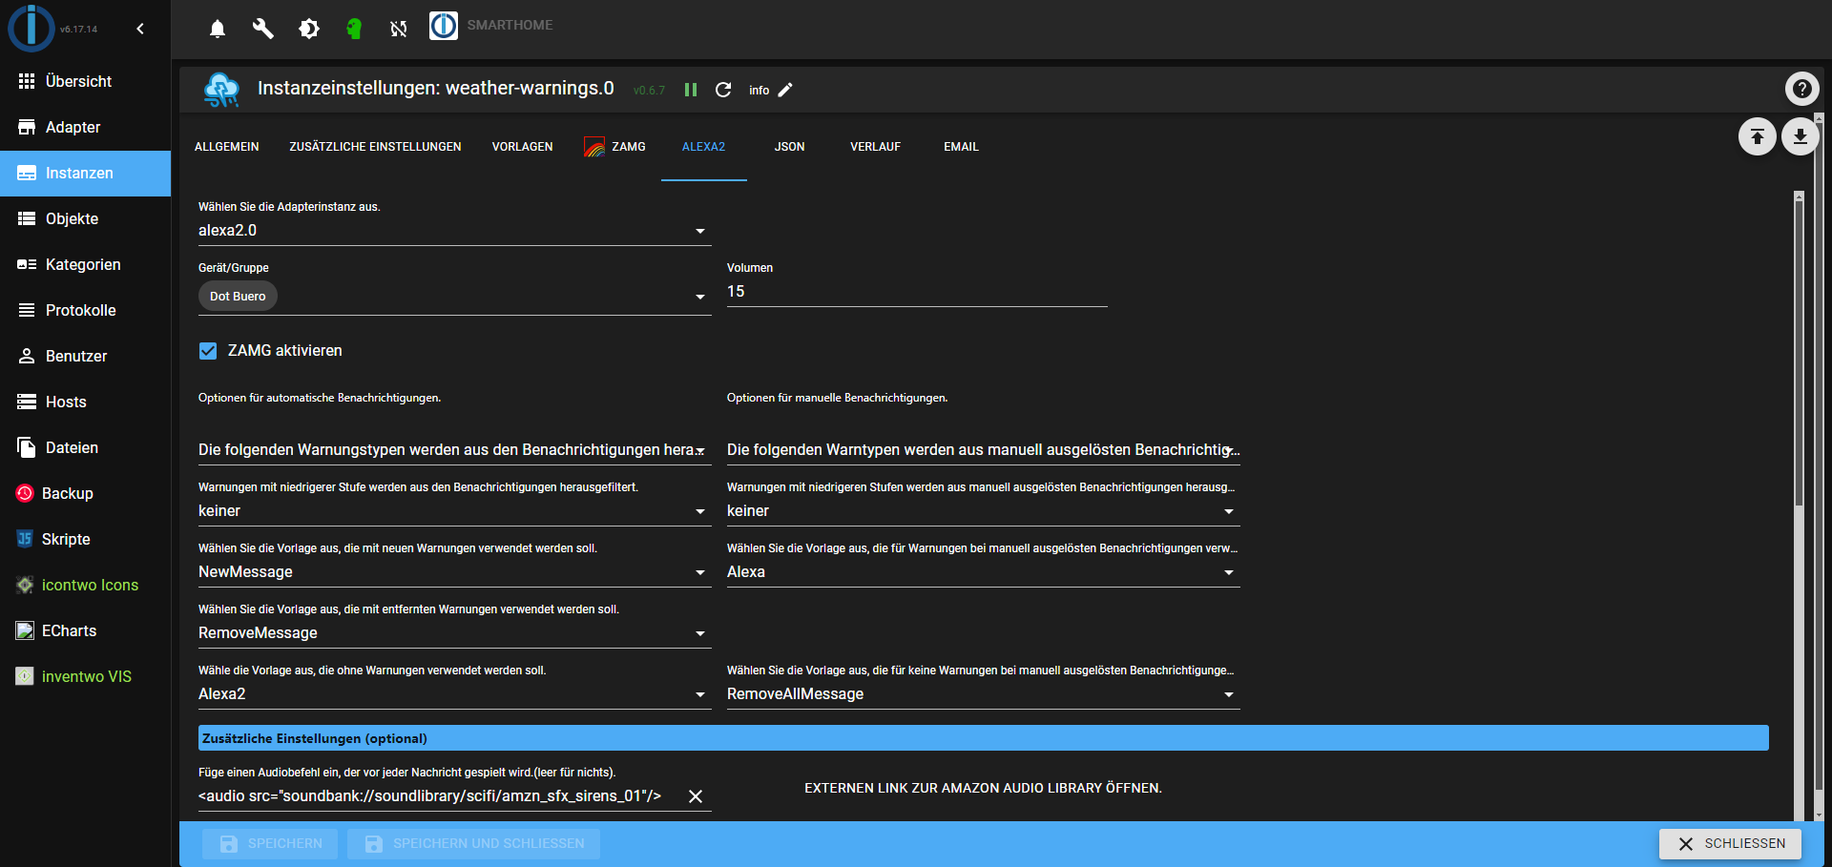This screenshot has width=1832, height=867.
Task: Collapse the sidebar with the chevron
Action: coord(140,29)
